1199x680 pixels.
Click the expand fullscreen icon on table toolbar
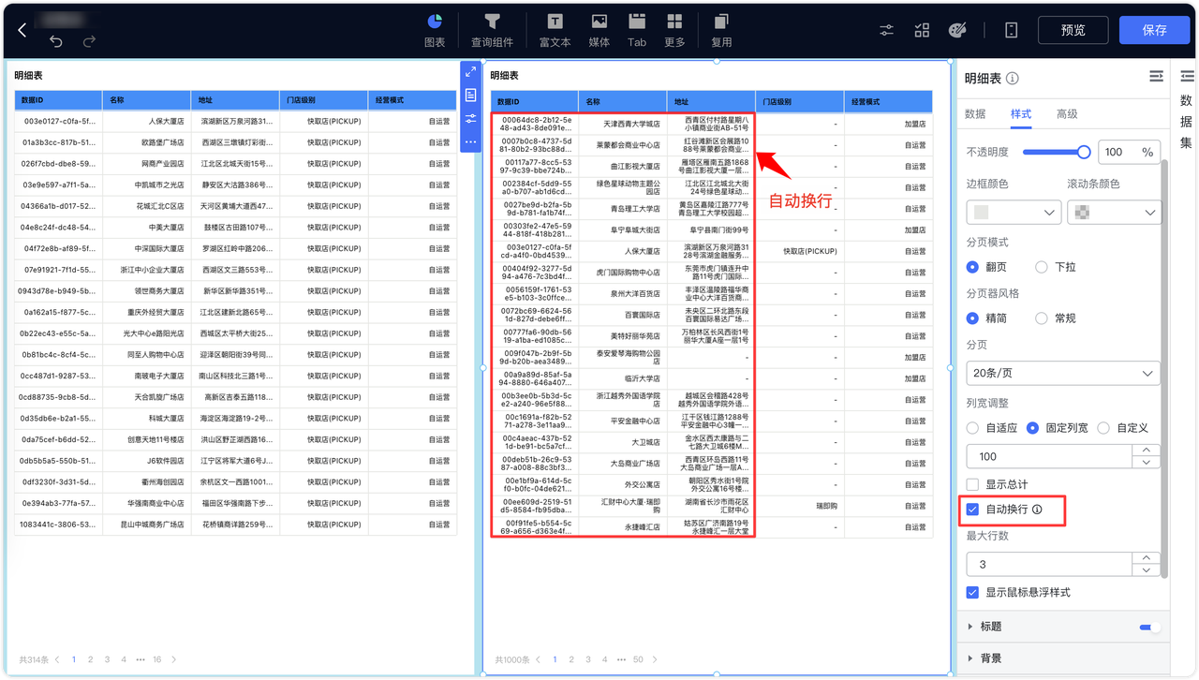(x=470, y=72)
